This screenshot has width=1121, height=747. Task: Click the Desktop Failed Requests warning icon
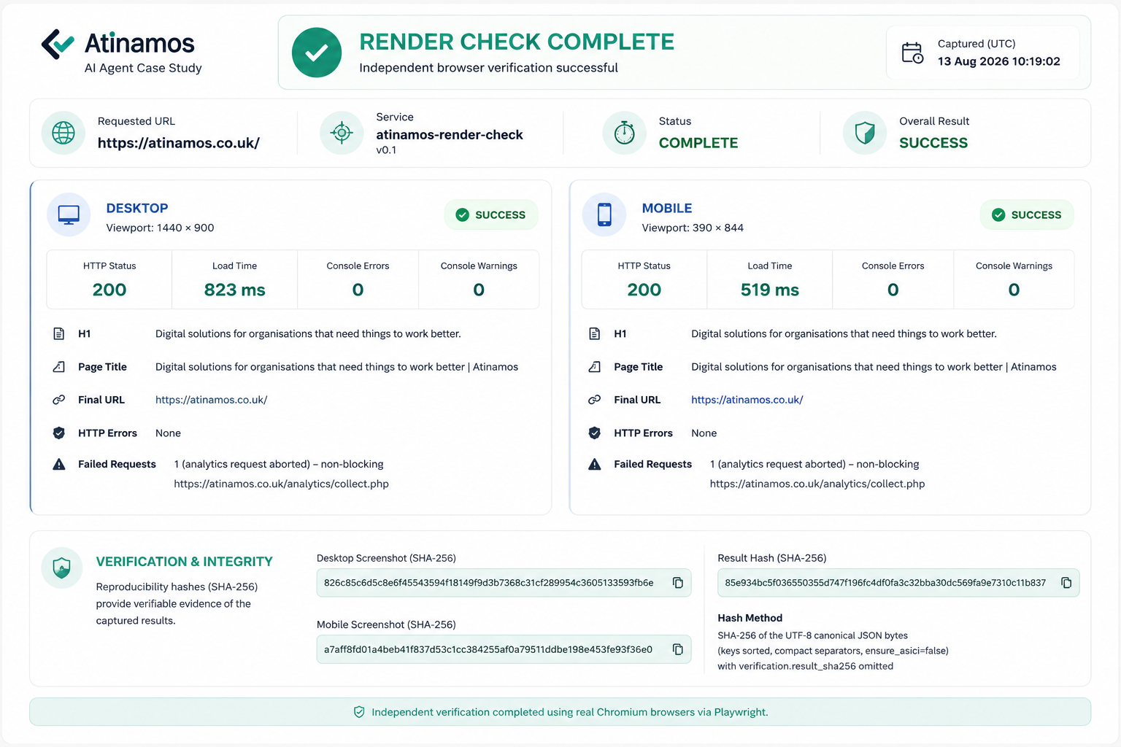coord(59,464)
